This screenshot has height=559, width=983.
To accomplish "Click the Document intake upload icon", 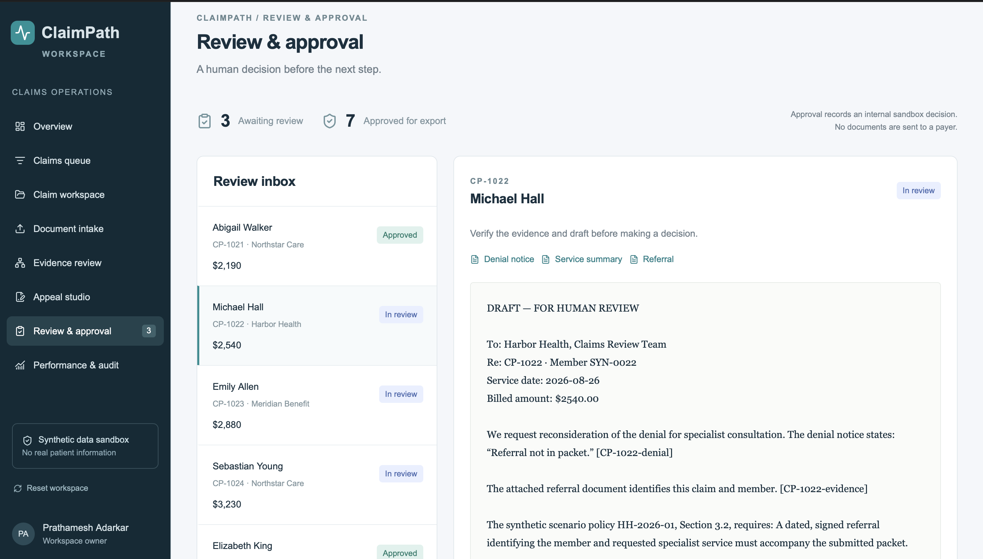I will coord(20,229).
